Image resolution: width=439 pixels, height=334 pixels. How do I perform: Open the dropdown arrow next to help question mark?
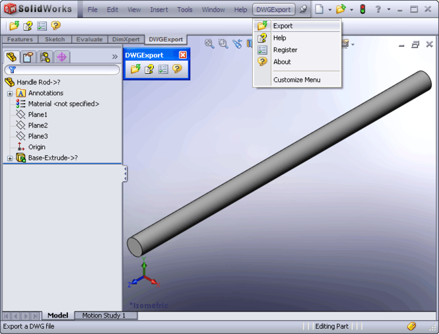pos(389,9)
